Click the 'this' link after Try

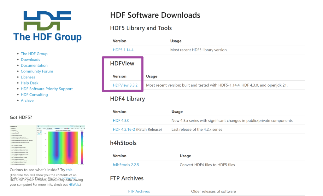69,170
